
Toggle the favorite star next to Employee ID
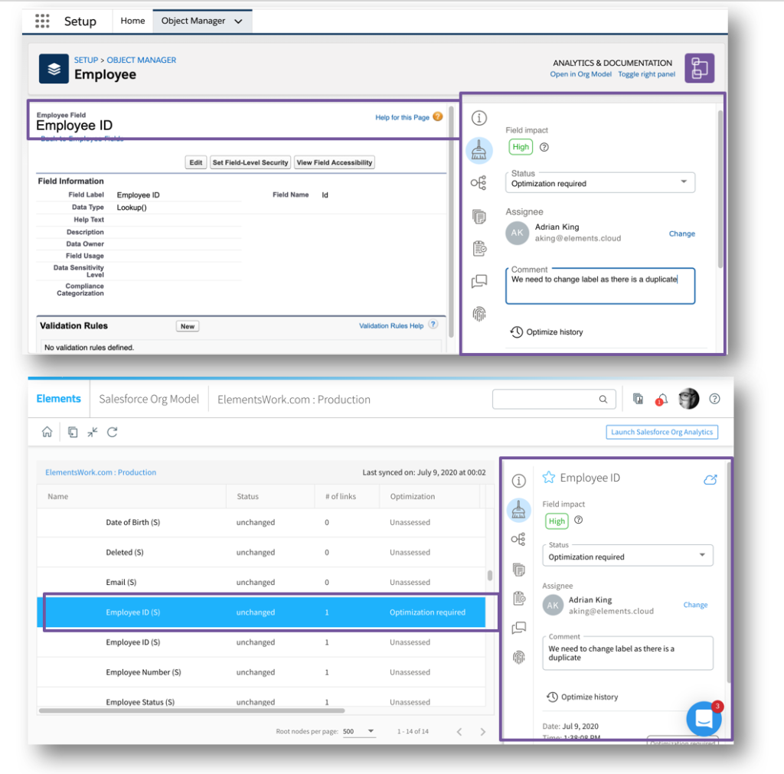pyautogui.click(x=548, y=478)
